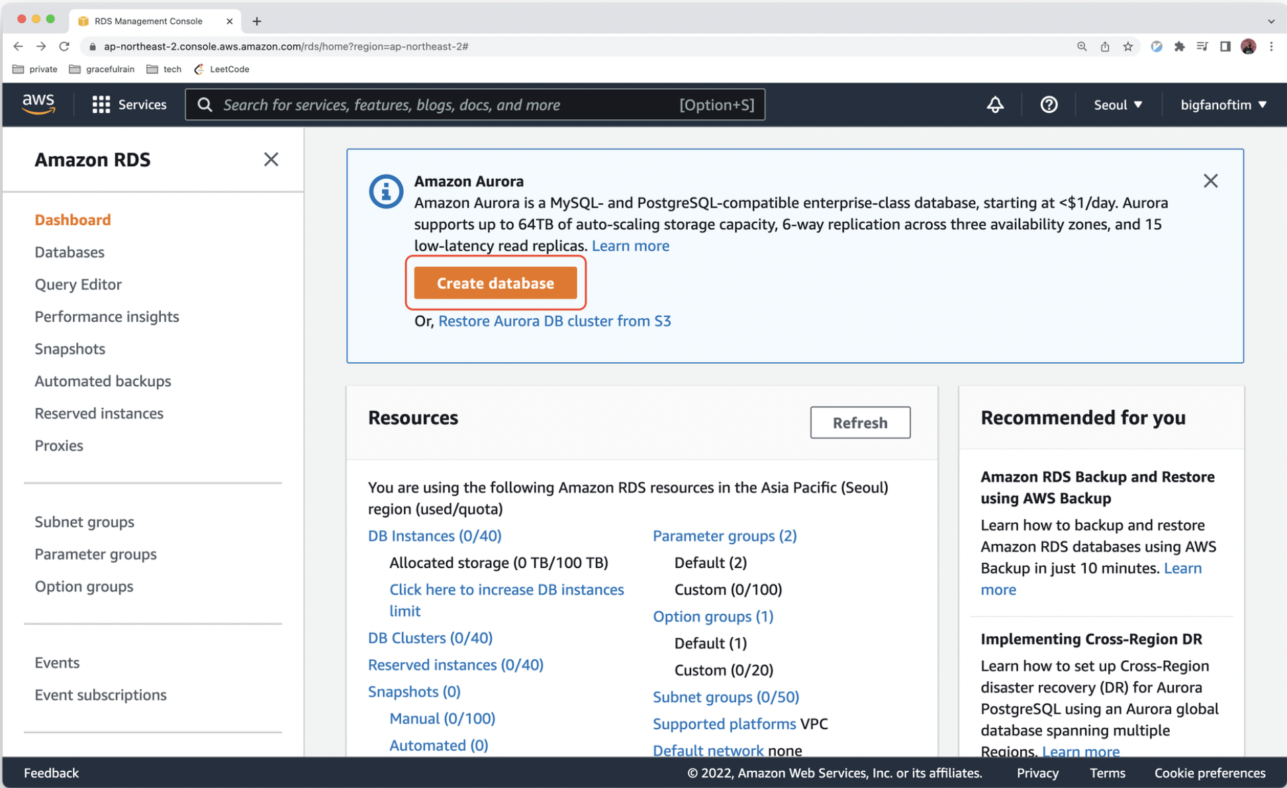1287x788 pixels.
Task: Close the Amazon RDS sidebar panel
Action: (x=271, y=160)
